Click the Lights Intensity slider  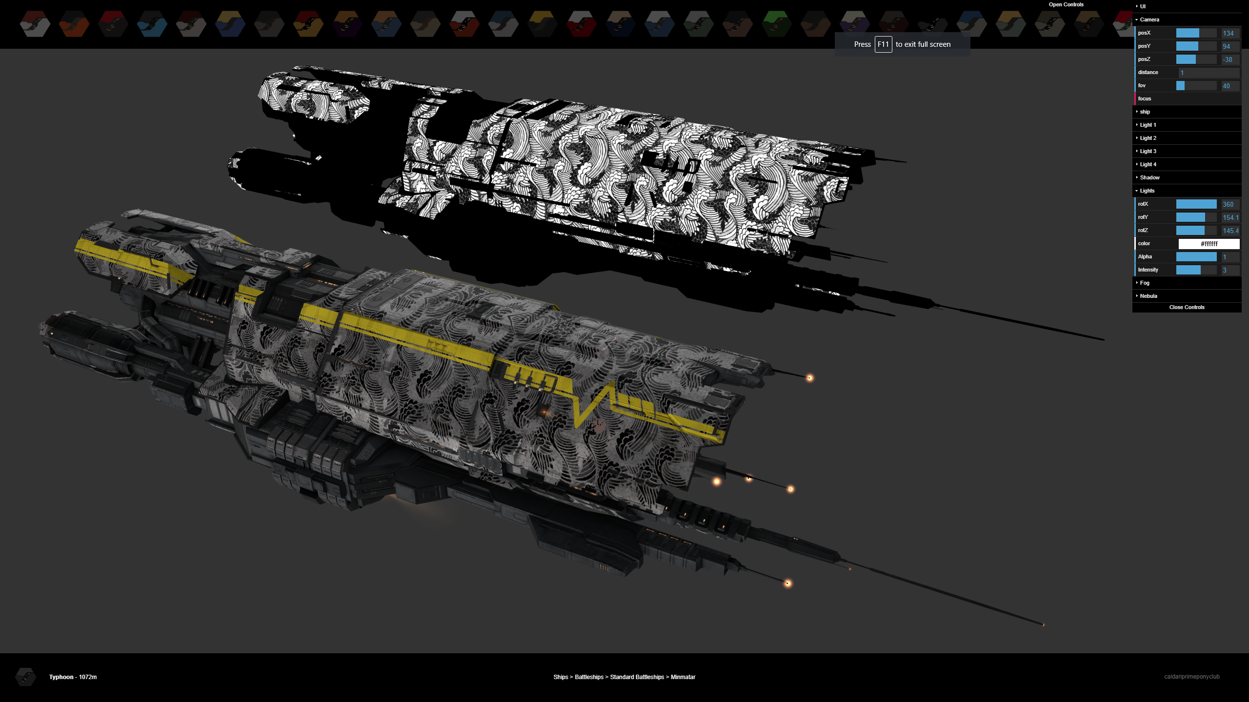click(x=1196, y=270)
